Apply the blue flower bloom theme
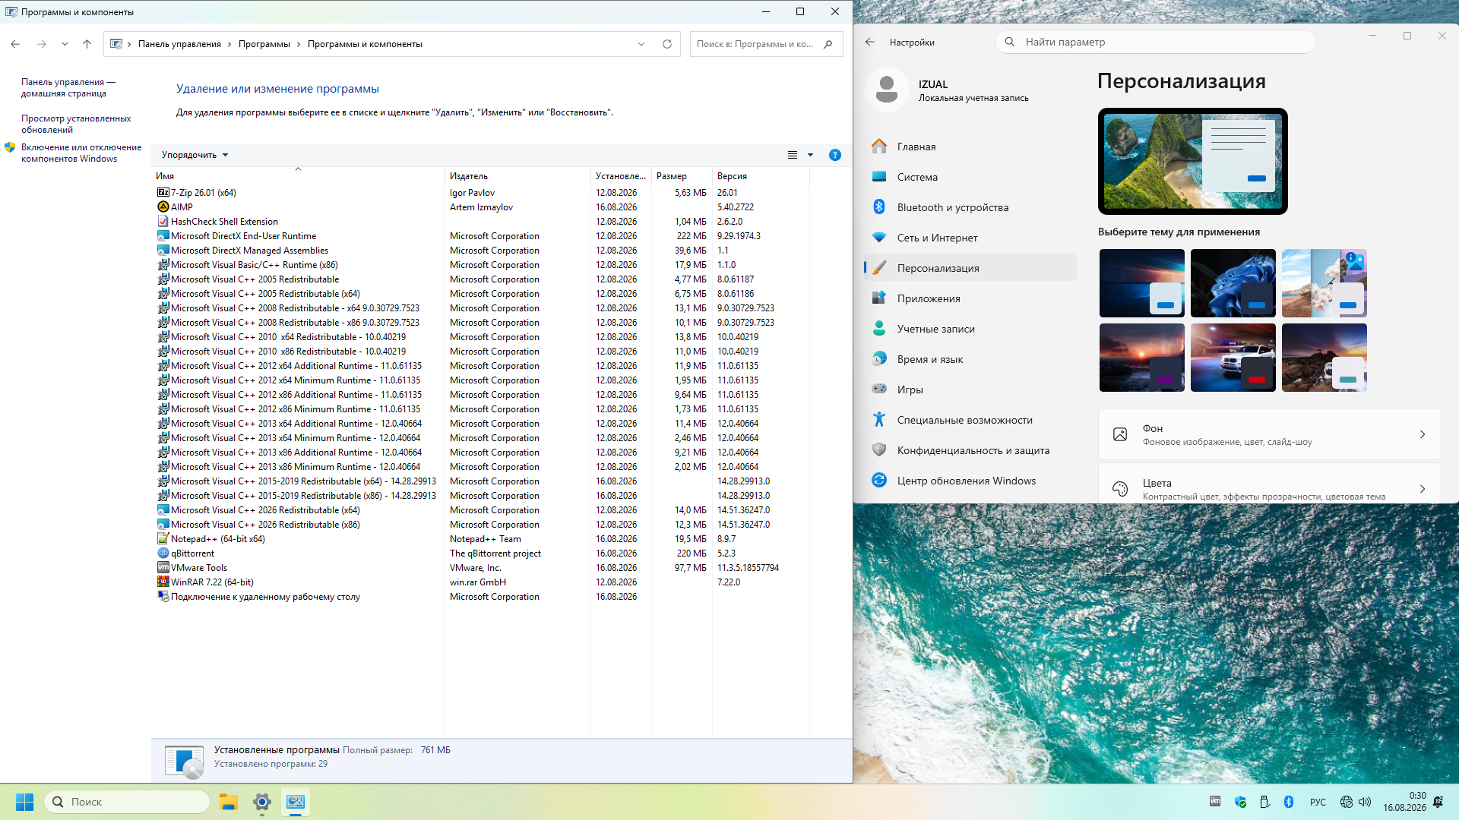The image size is (1459, 820). click(1233, 283)
